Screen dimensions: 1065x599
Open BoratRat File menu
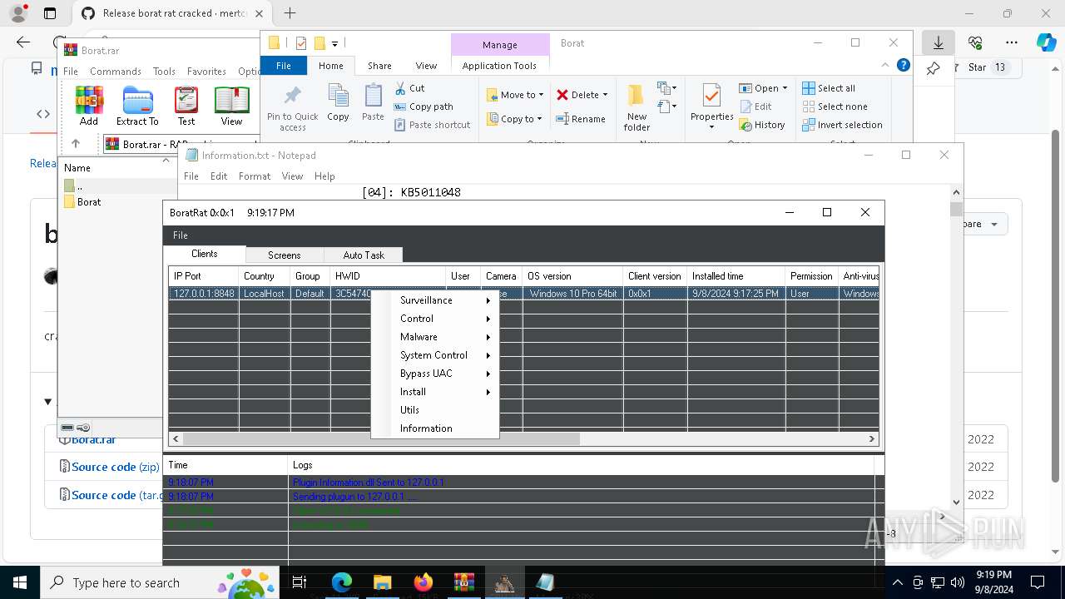pyautogui.click(x=180, y=235)
